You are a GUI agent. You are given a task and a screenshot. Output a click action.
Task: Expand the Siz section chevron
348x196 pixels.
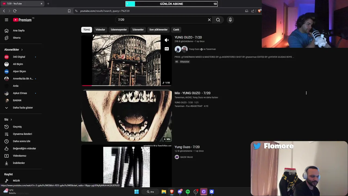pyautogui.click(x=11, y=120)
